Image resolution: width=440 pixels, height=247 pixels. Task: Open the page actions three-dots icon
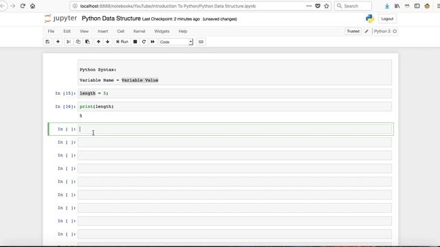[309, 6]
